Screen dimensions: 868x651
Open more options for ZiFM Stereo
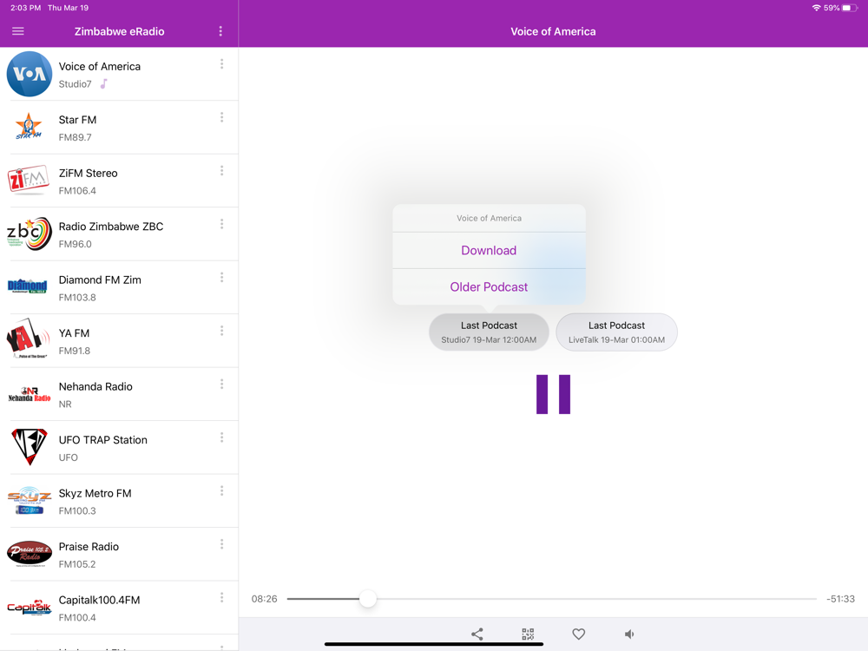point(222,170)
